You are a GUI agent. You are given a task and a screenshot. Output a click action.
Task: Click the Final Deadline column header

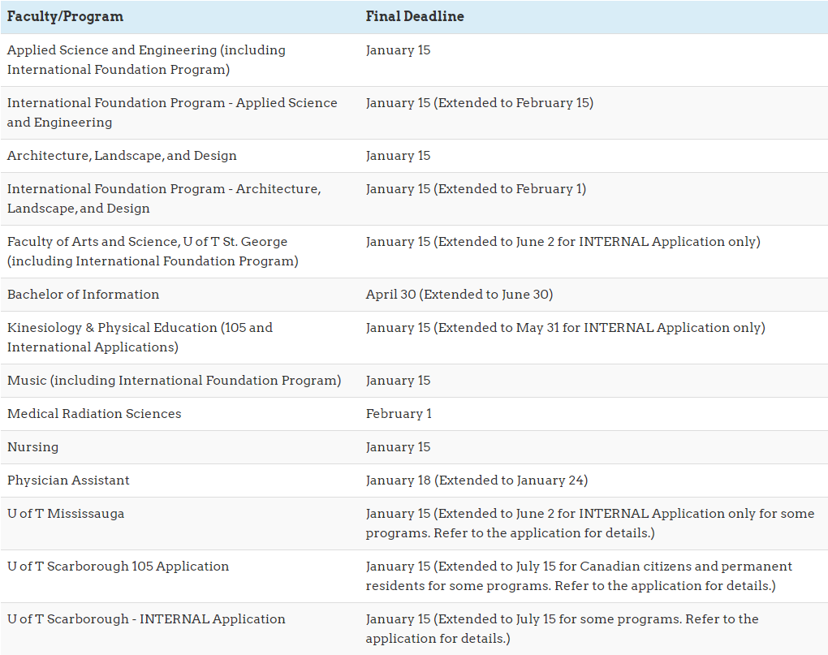click(415, 16)
